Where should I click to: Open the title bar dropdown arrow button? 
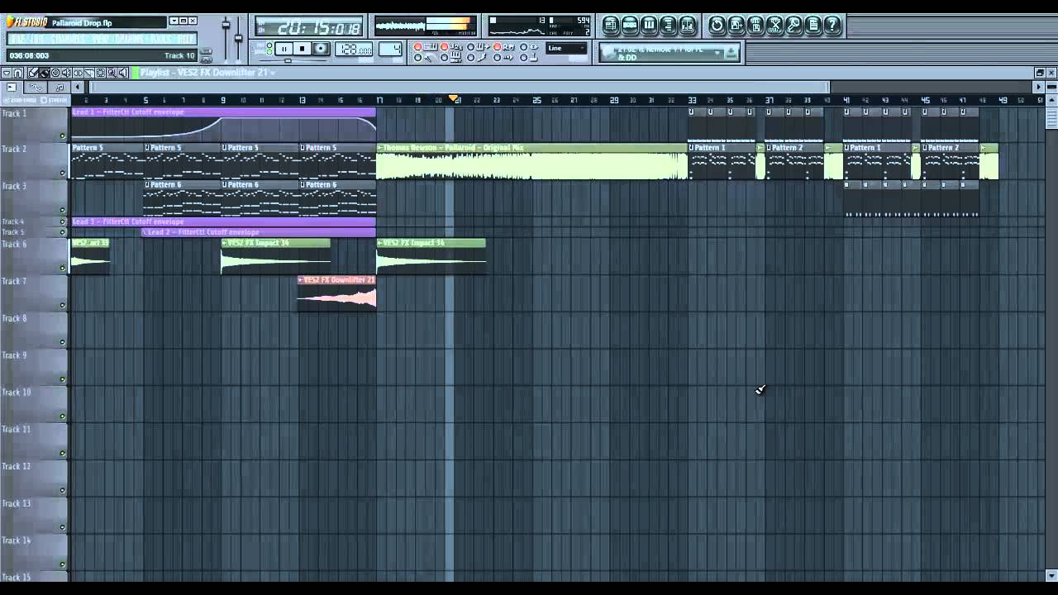(174, 21)
